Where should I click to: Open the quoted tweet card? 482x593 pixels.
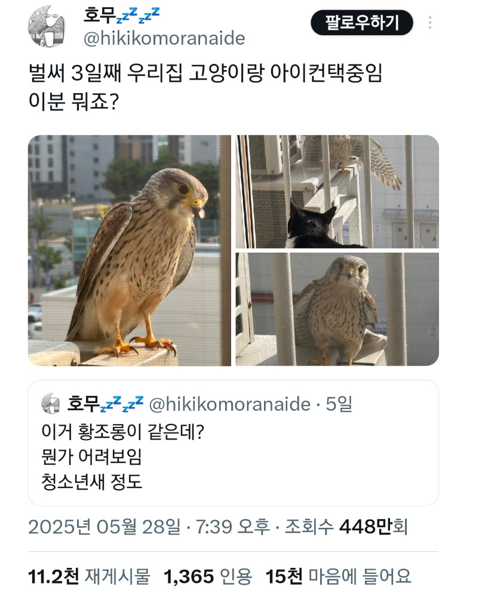(234, 443)
